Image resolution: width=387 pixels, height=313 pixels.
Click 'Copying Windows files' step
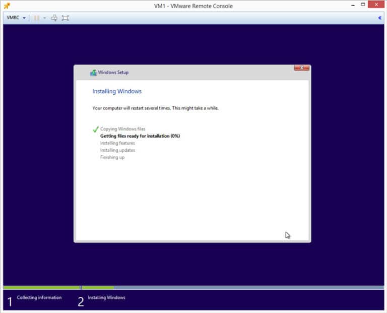(x=122, y=129)
